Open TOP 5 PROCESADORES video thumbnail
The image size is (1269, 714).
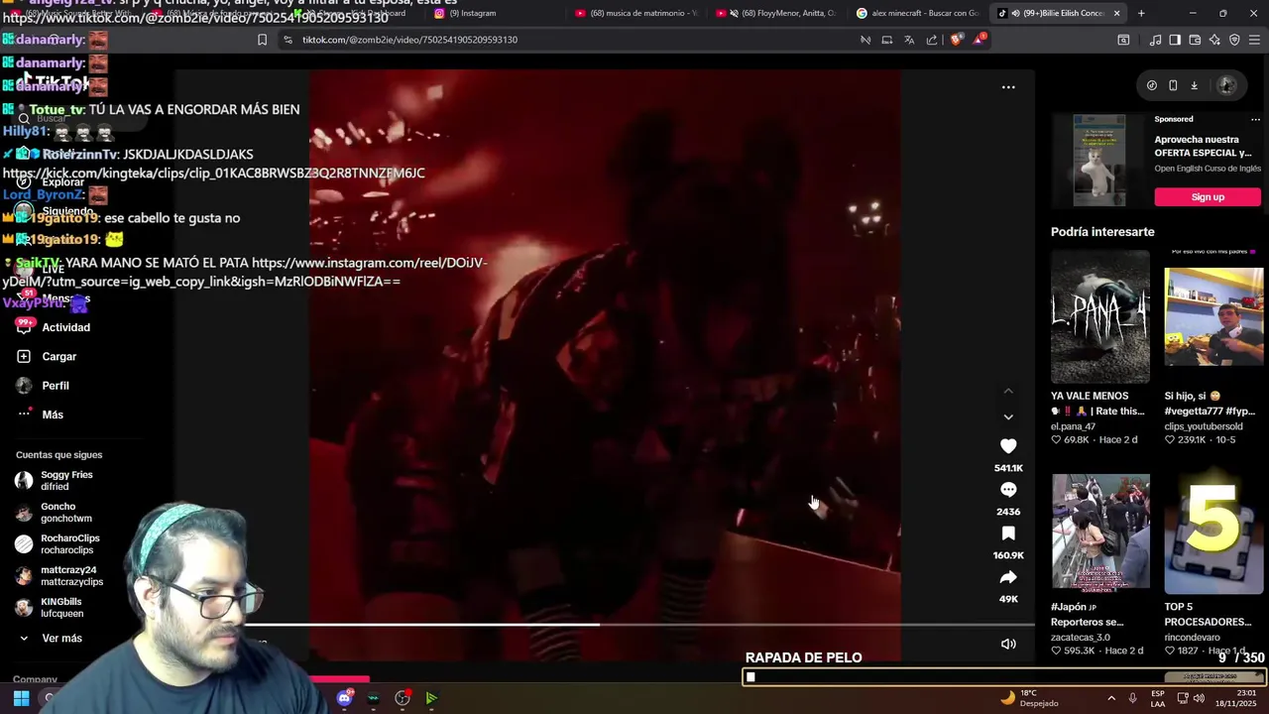click(x=1214, y=531)
